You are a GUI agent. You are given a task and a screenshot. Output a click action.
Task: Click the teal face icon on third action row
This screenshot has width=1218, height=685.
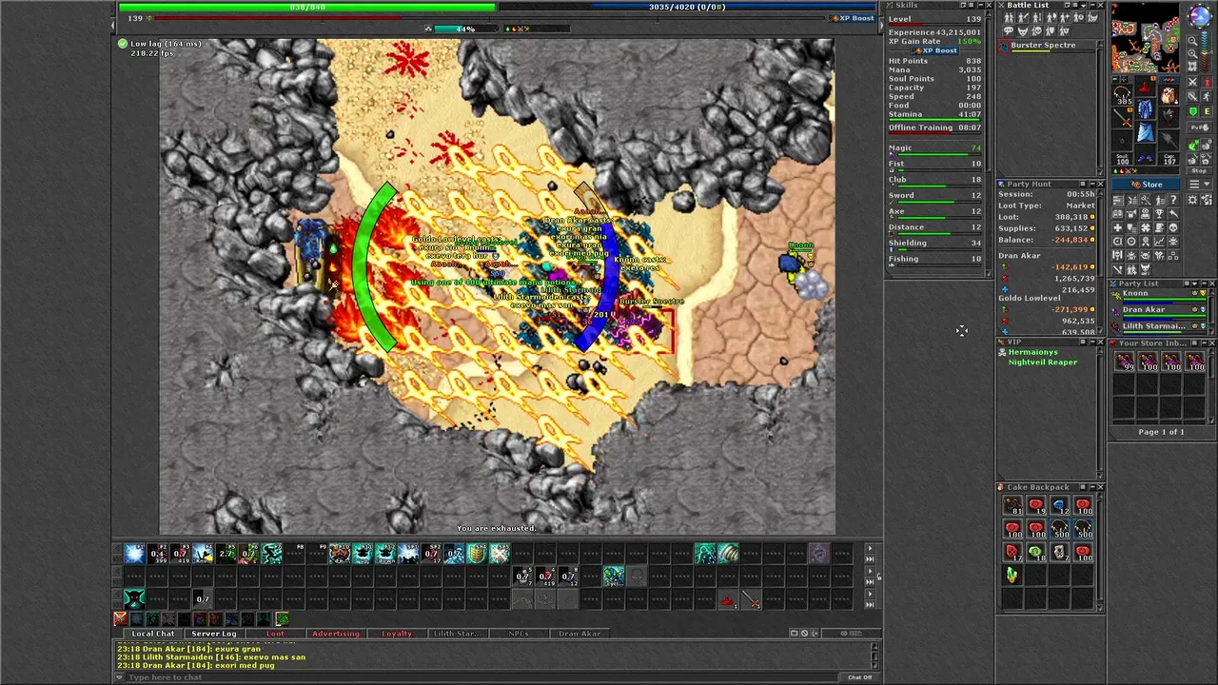pos(134,598)
